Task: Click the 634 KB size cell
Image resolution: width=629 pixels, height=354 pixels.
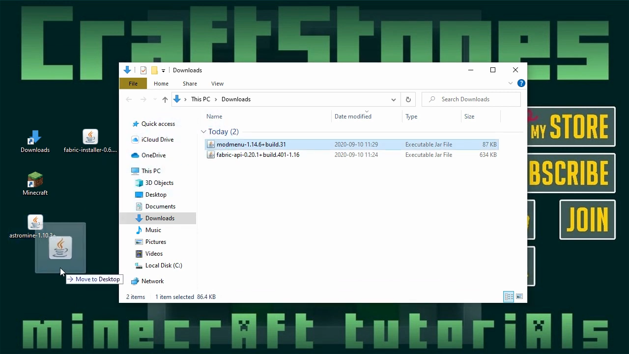Action: click(x=488, y=155)
